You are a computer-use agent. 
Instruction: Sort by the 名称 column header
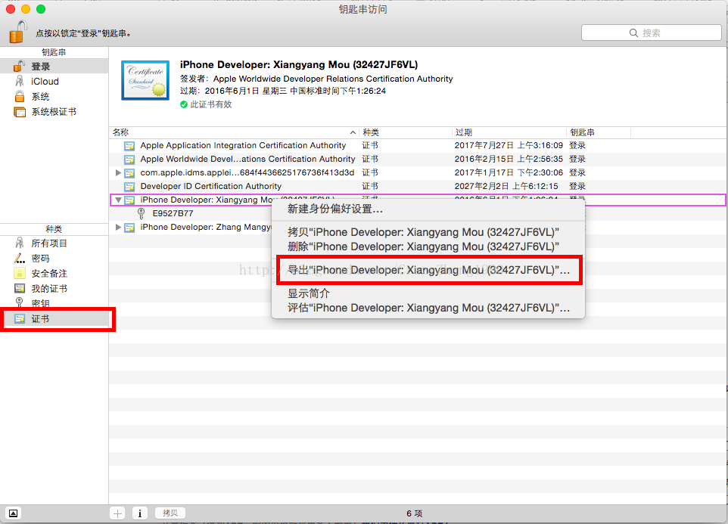234,132
